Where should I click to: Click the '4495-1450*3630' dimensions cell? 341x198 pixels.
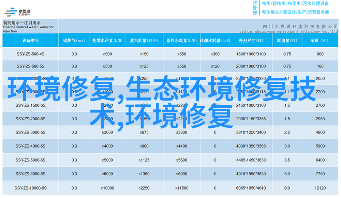click(251, 160)
